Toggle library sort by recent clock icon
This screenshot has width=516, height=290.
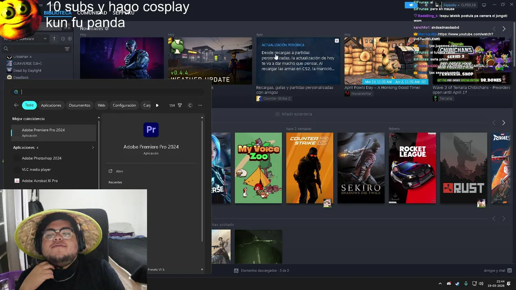pyautogui.click(x=63, y=39)
